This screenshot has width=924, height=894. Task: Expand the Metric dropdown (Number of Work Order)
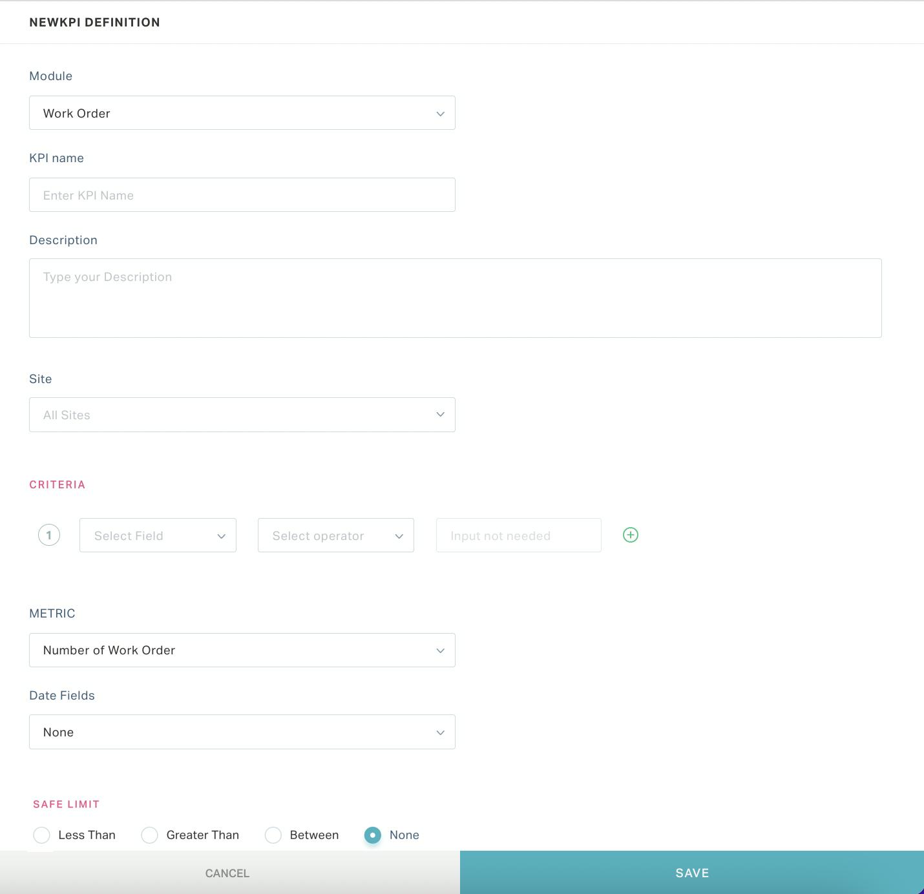coord(242,650)
